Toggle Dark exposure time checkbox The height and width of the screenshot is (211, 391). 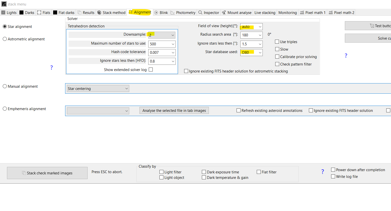[204, 172]
